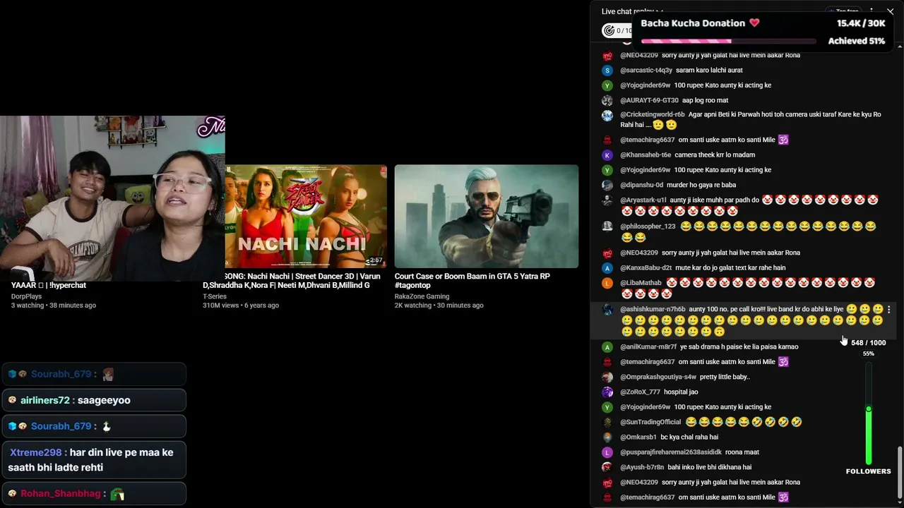Click the 'bc kya chal raha hai' message
904x508 pixels.
point(689,437)
